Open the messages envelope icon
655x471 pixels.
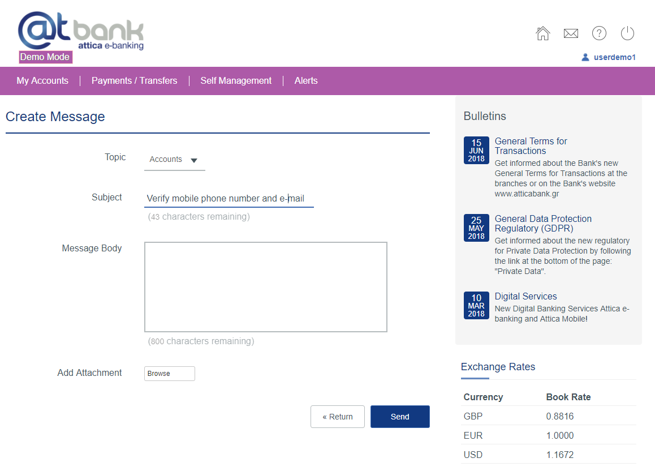[571, 33]
